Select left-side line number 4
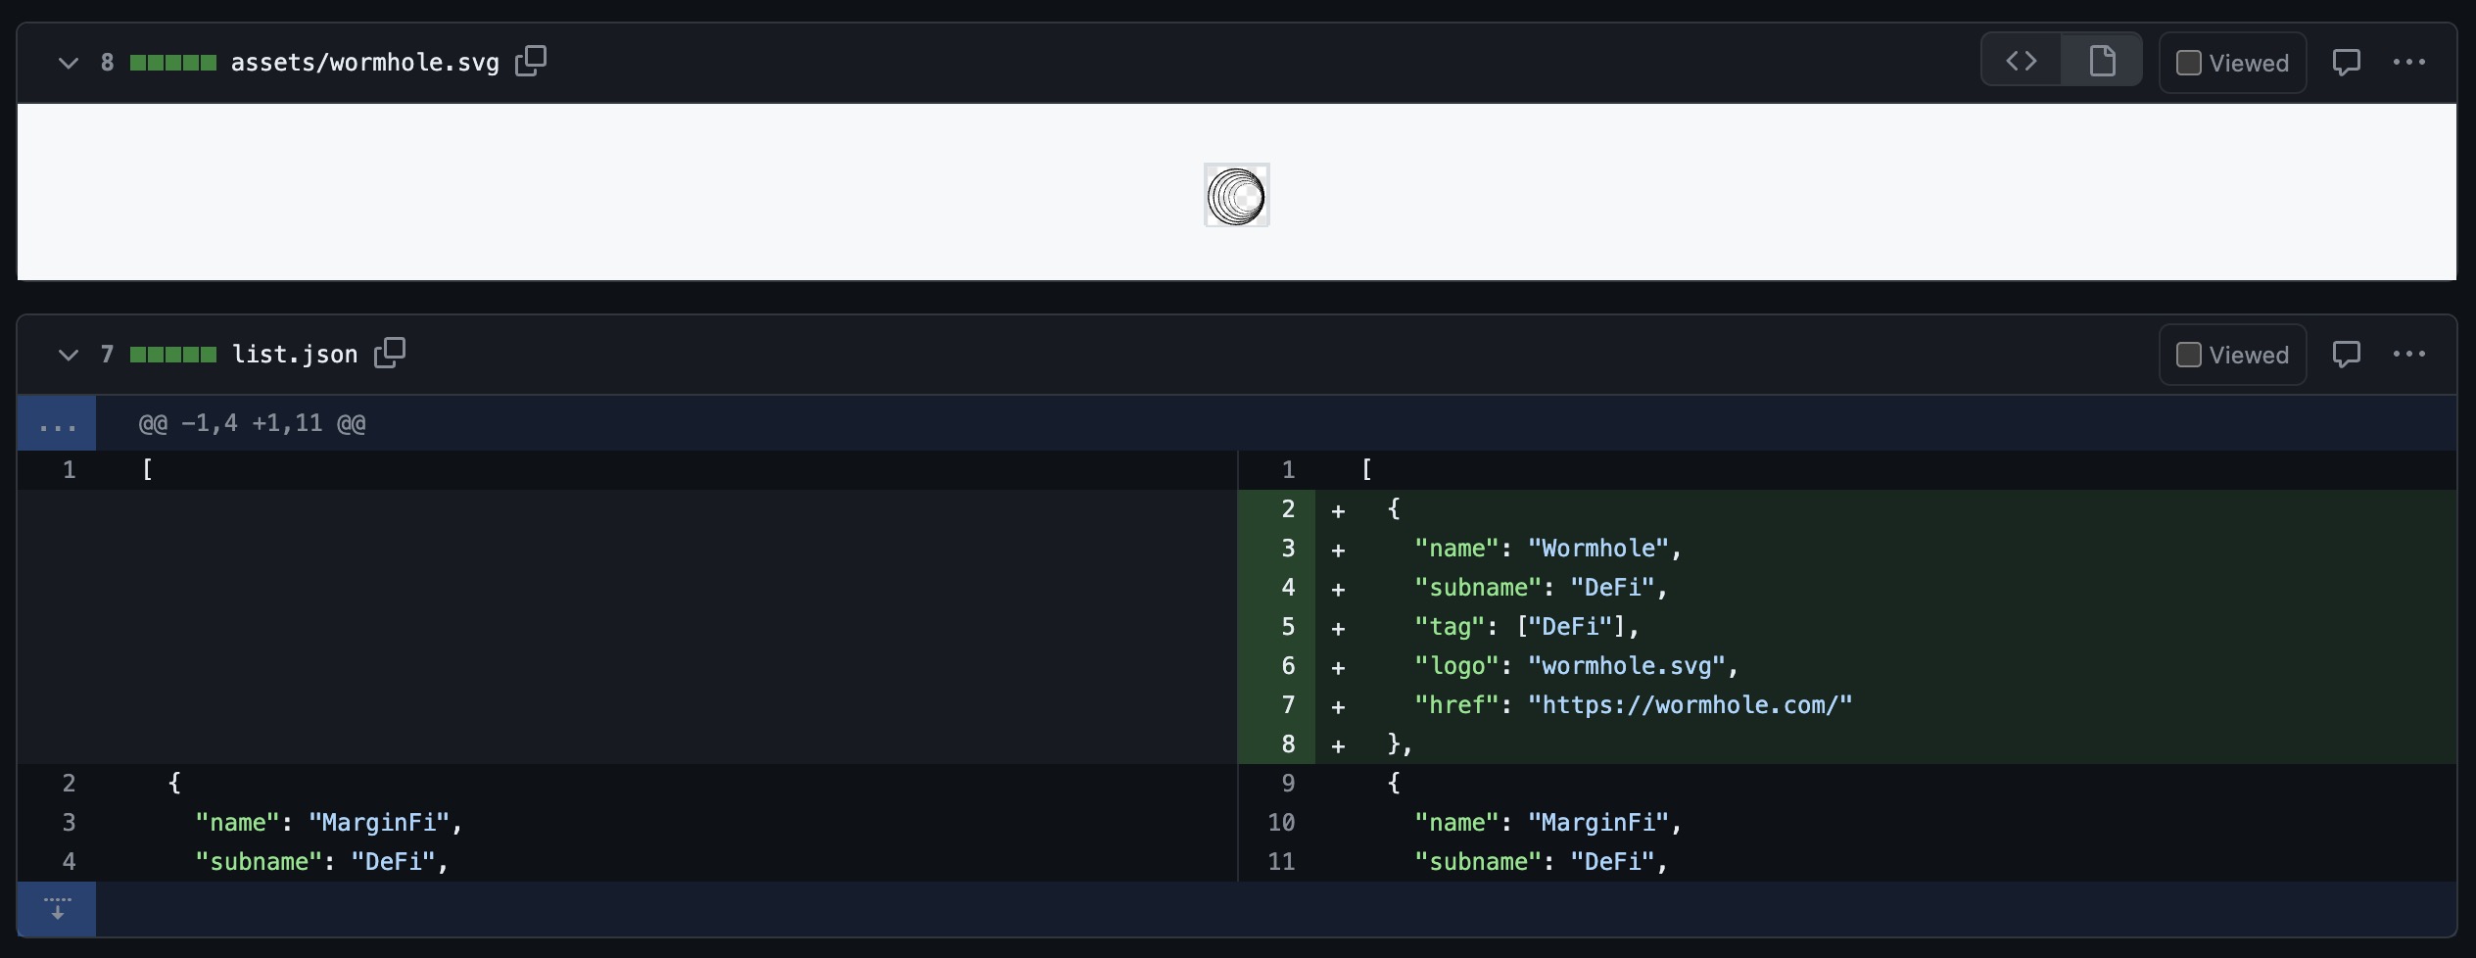The image size is (2476, 958). coord(57,862)
